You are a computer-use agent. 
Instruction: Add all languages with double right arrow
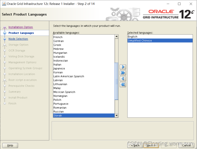pos(123,73)
